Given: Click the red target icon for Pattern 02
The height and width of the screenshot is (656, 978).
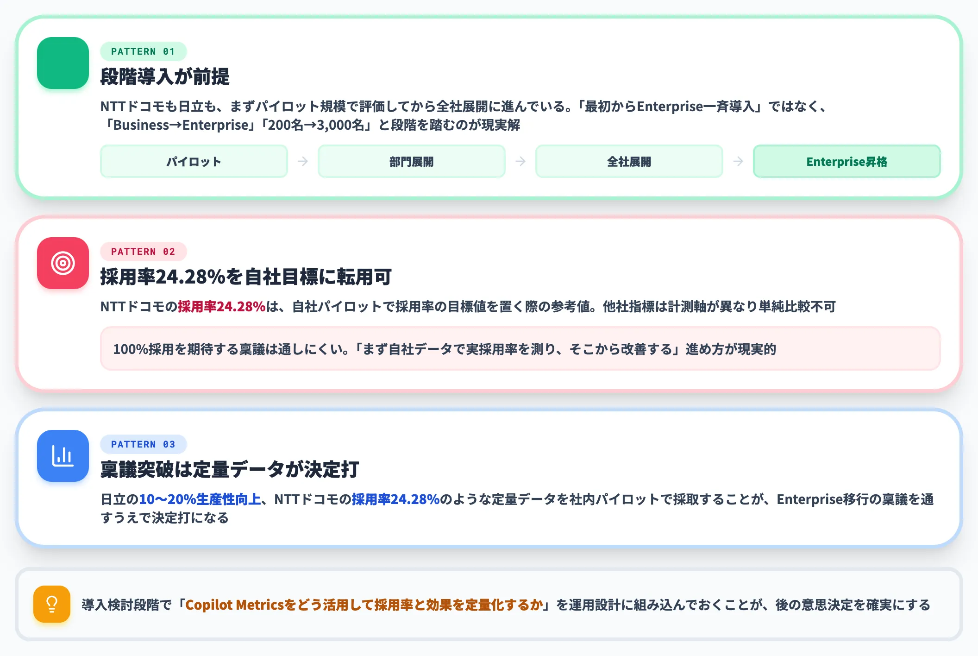Looking at the screenshot, I should [x=63, y=263].
